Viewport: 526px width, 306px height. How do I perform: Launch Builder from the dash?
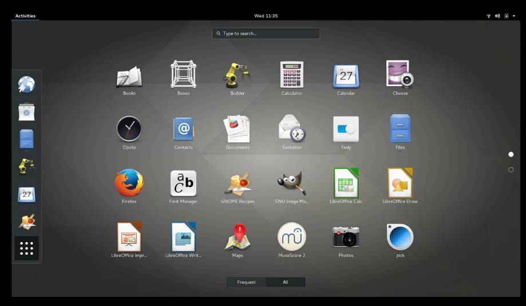(x=26, y=166)
